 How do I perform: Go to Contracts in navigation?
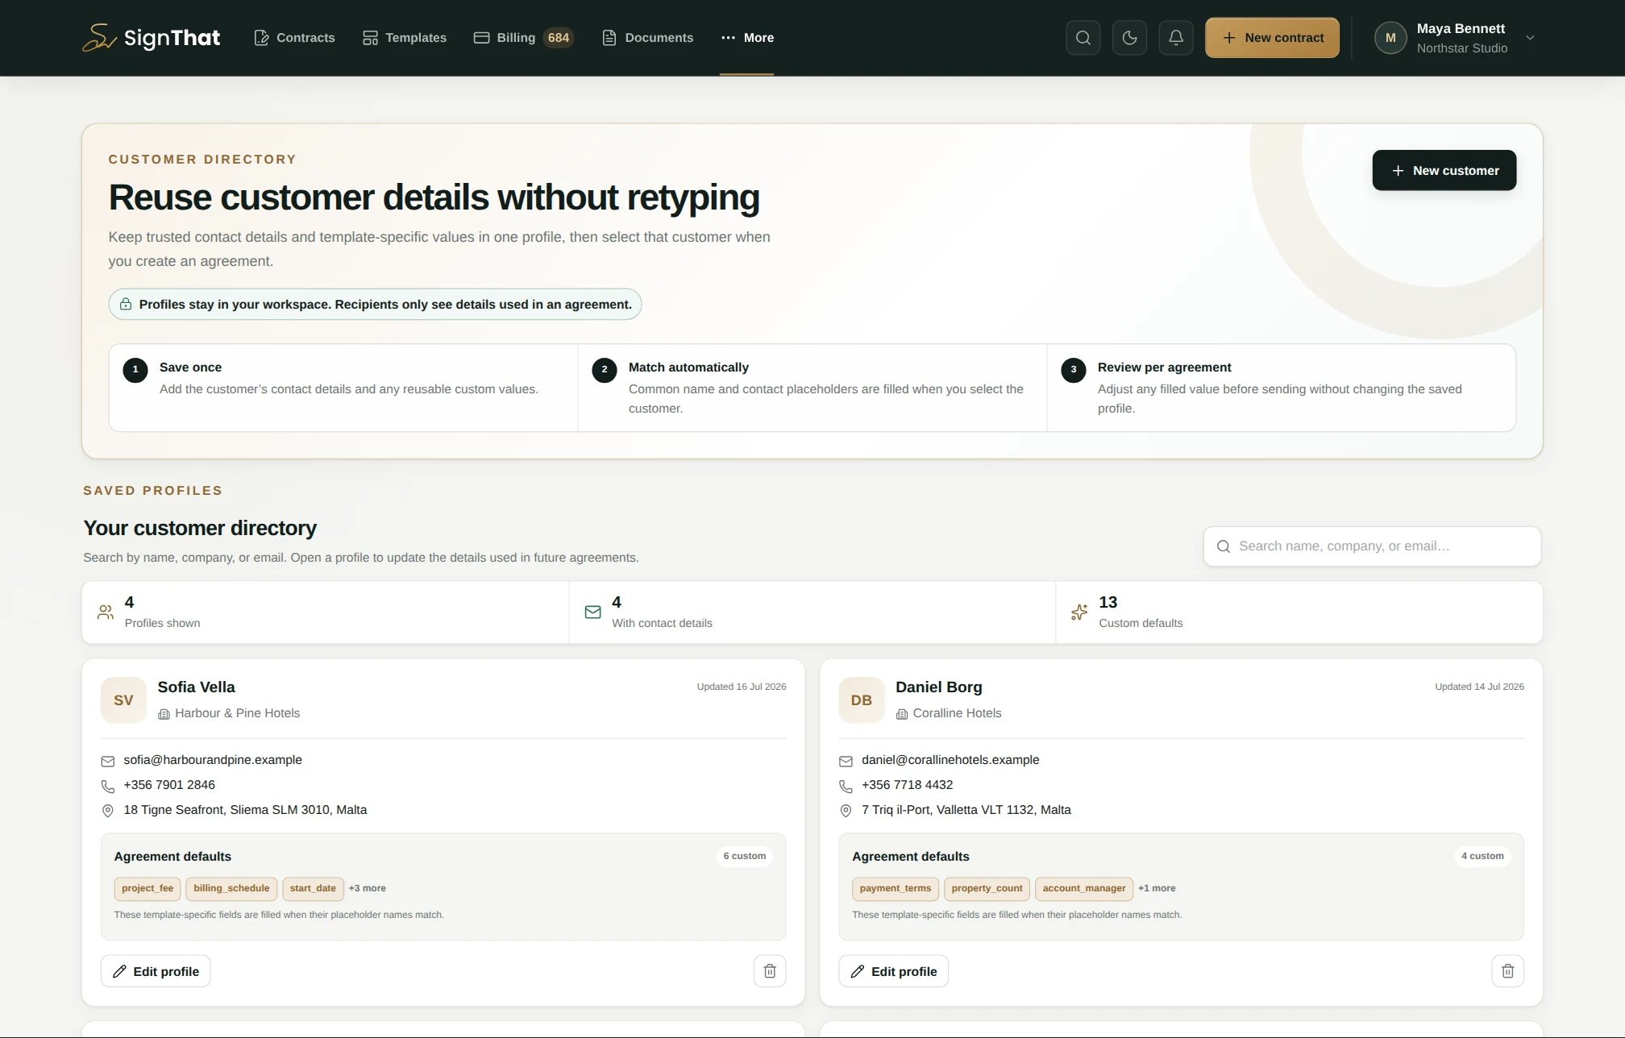(294, 38)
